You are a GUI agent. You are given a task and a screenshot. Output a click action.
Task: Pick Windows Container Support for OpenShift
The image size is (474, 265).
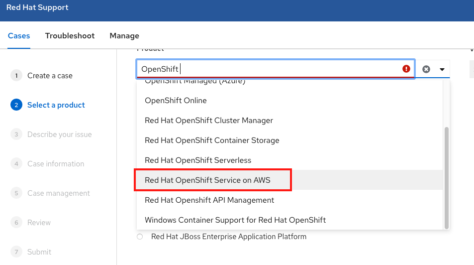pos(235,220)
